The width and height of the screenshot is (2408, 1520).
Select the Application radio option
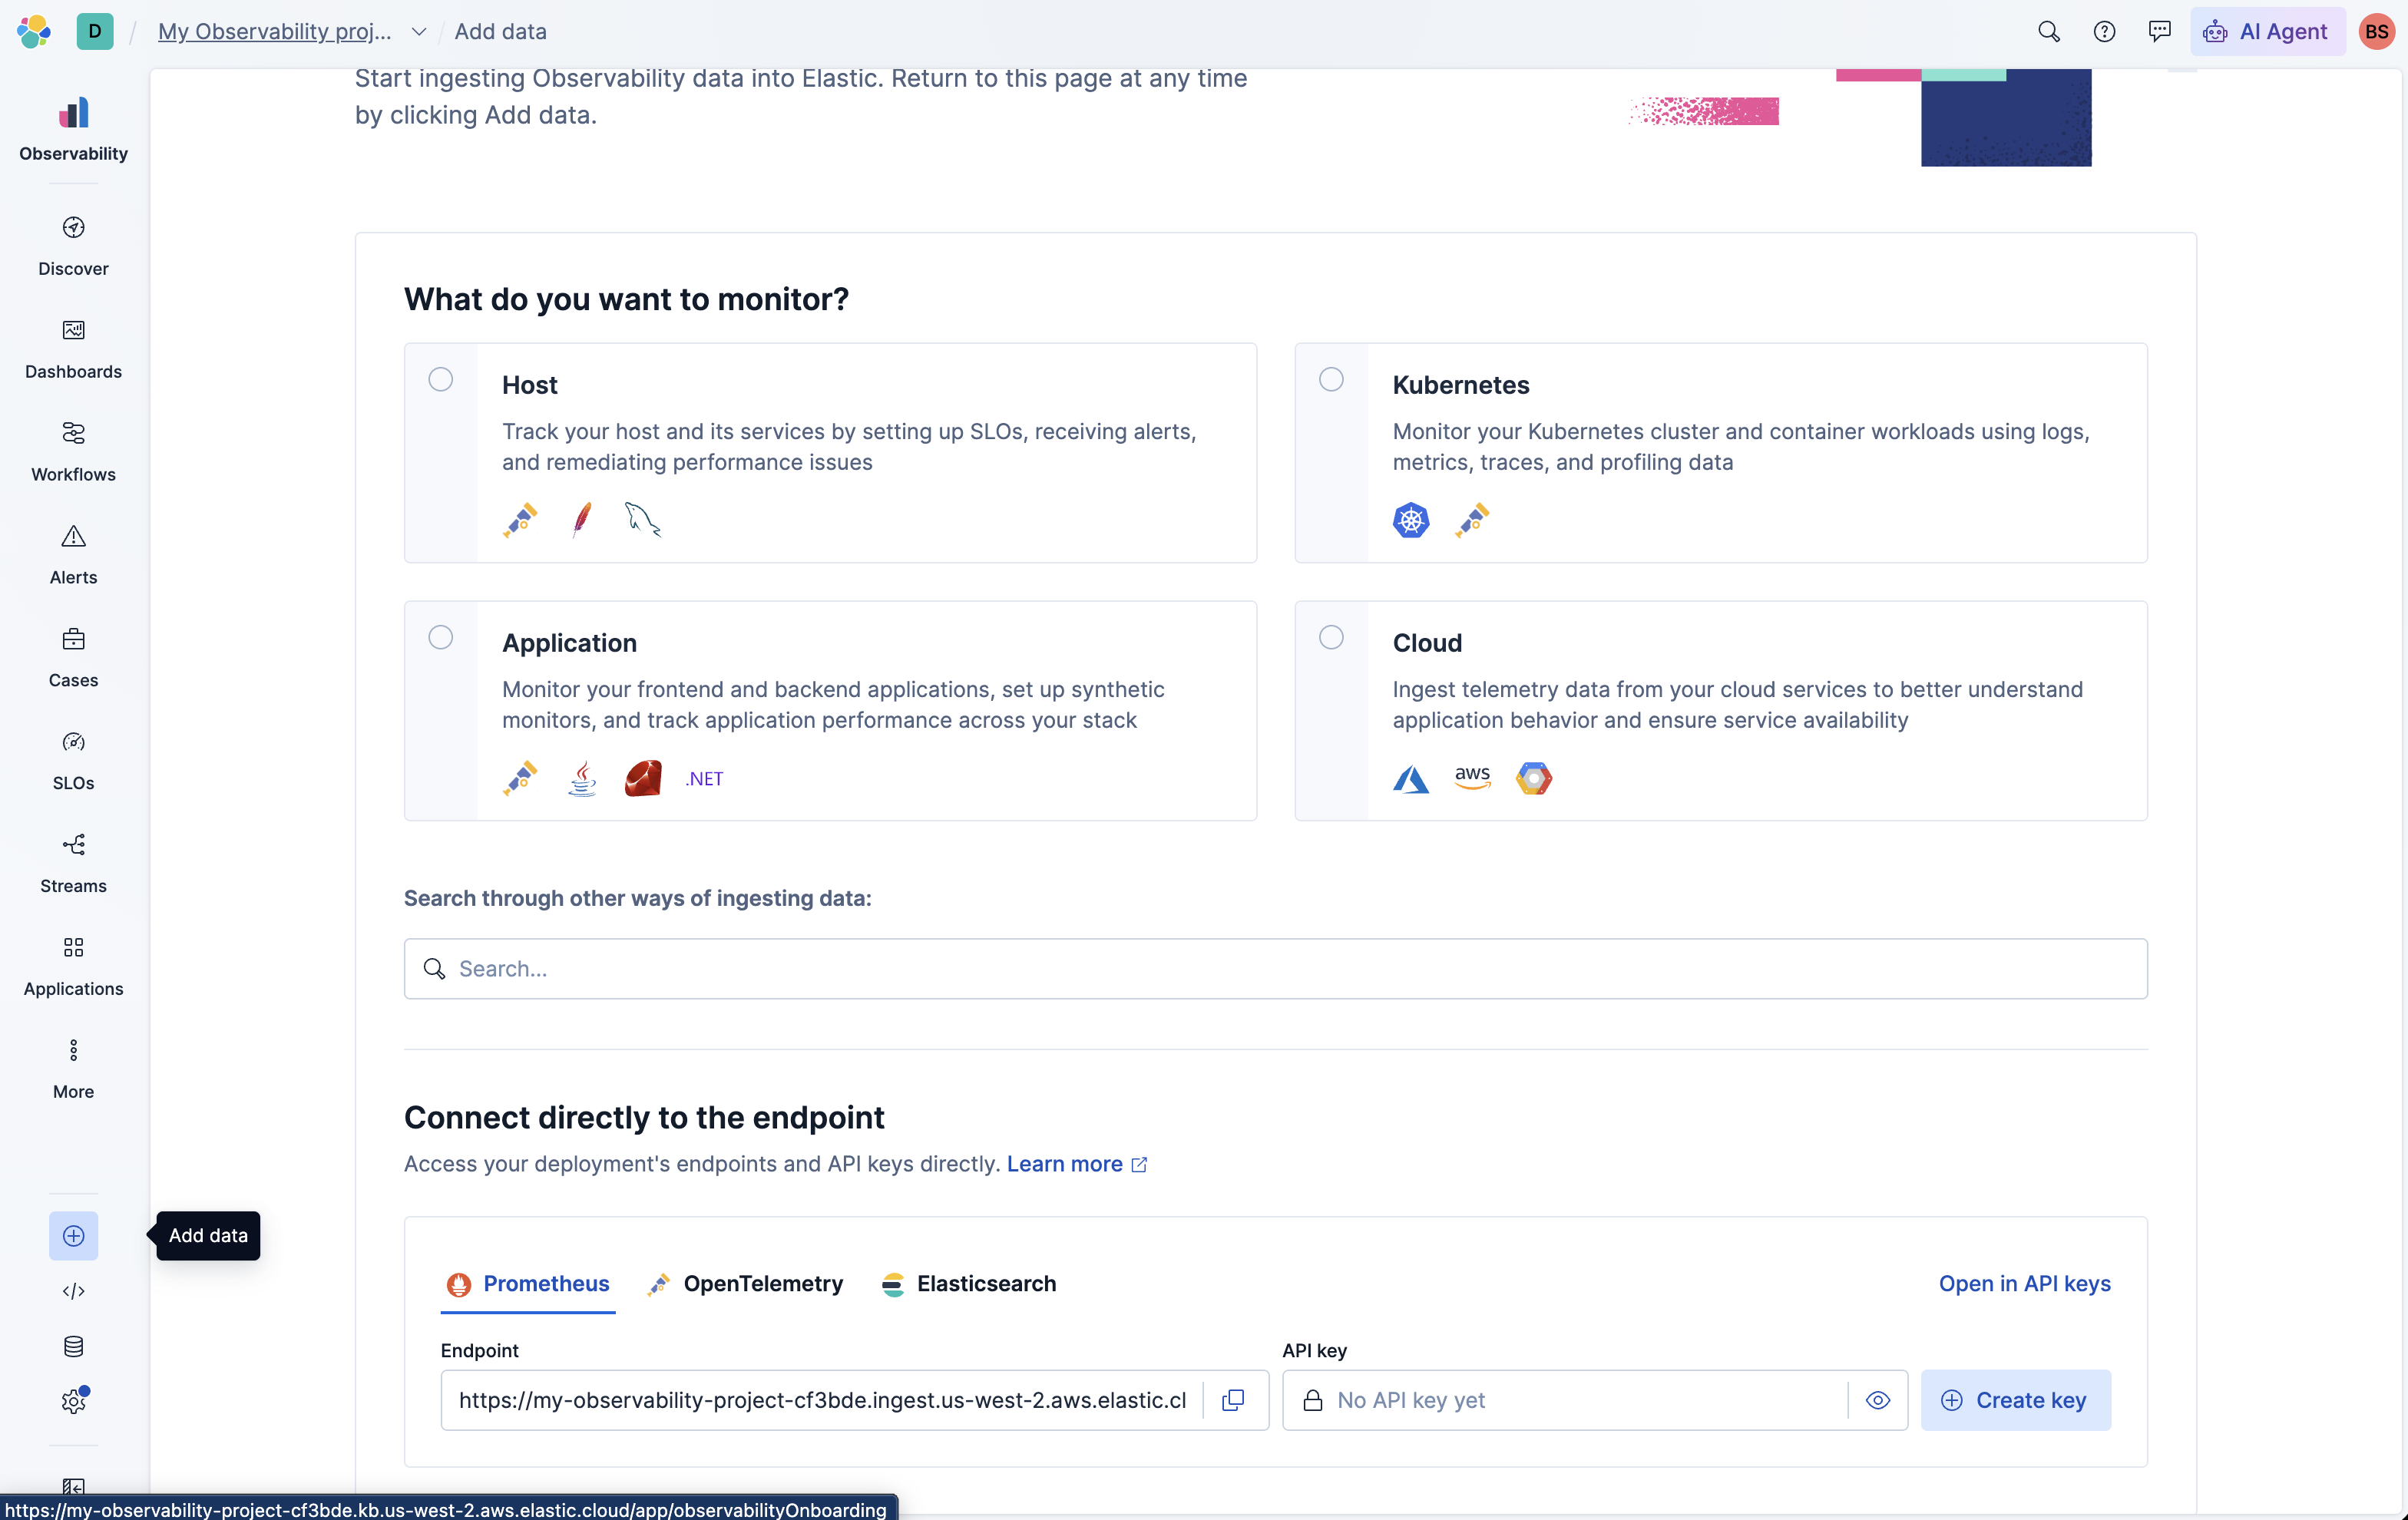(x=440, y=637)
